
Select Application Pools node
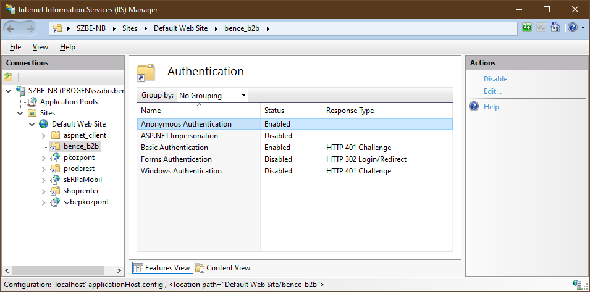69,102
